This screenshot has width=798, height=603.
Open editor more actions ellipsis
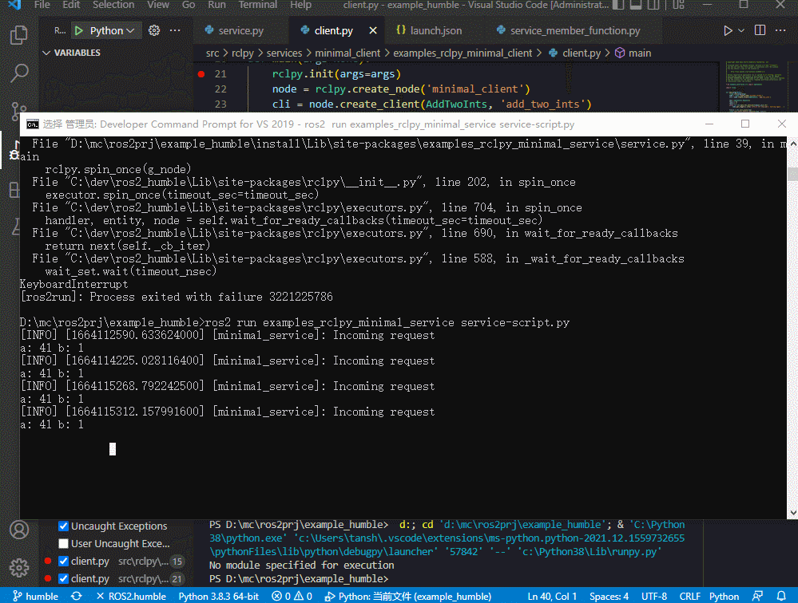point(780,30)
